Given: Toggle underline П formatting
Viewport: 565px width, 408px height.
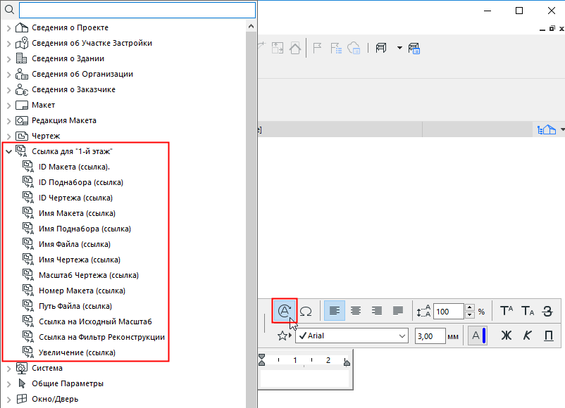Looking at the screenshot, I should click(x=548, y=336).
